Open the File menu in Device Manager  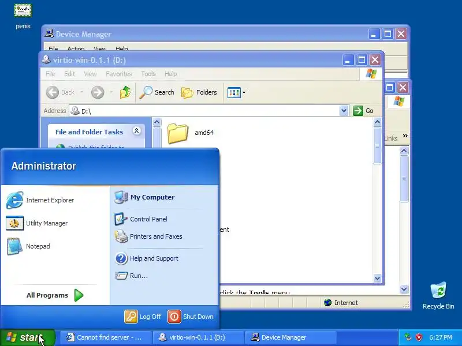53,48
